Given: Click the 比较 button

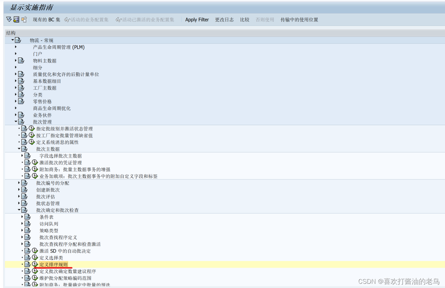Looking at the screenshot, I should [244, 20].
